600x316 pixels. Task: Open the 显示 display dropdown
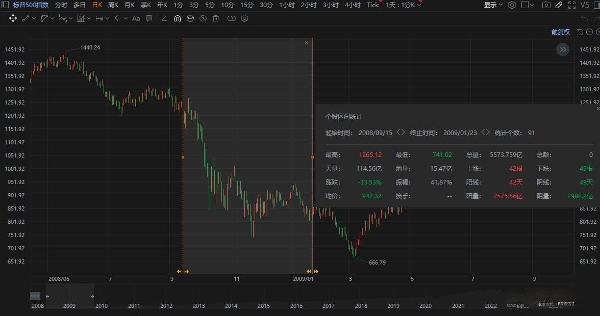(493, 5)
